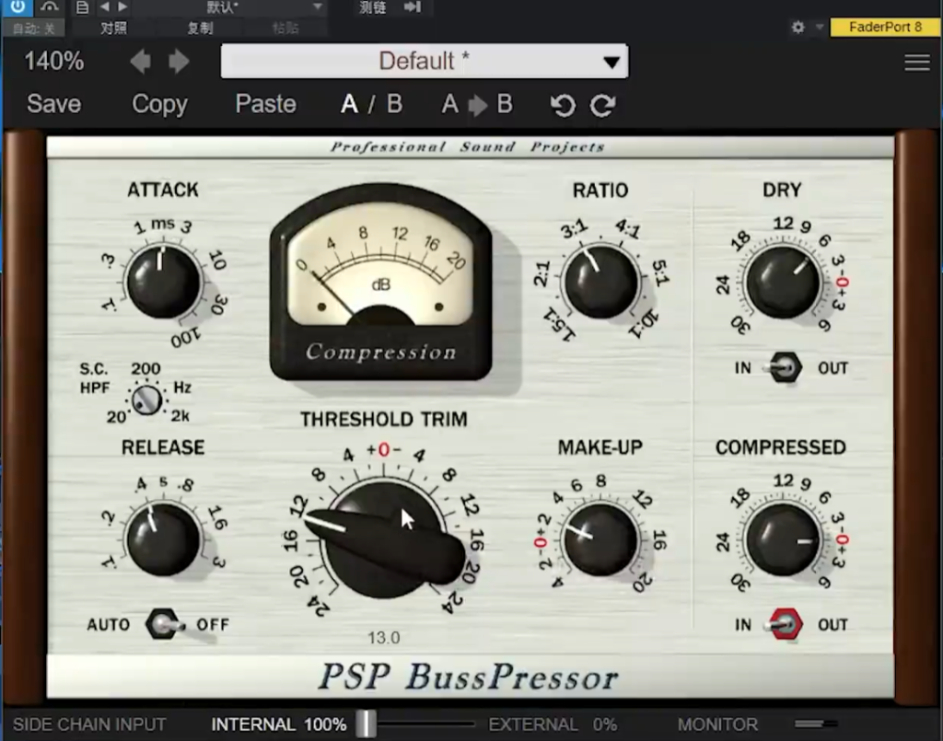Click the INTERNAL 100% label
The image size is (943, 741).
tap(278, 724)
